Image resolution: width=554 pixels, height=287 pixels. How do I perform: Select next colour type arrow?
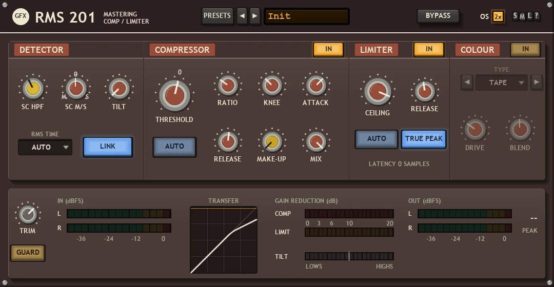pyautogui.click(x=537, y=82)
